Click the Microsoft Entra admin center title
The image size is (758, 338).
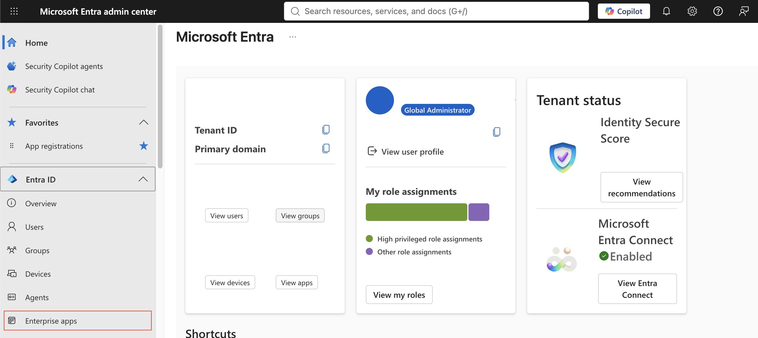tap(98, 11)
